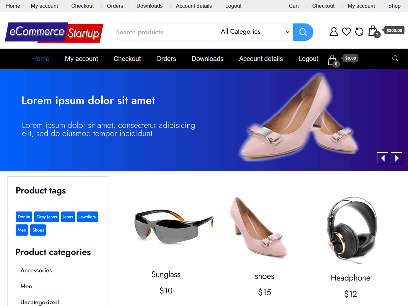
Task: Select the Men category in the sidebar
Action: (26, 286)
